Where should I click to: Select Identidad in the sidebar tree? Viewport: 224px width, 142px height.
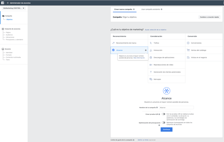click(9, 53)
